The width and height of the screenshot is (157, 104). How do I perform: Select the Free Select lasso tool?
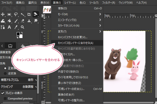[16, 14]
